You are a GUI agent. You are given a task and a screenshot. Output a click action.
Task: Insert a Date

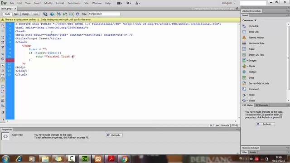click(x=251, y=77)
